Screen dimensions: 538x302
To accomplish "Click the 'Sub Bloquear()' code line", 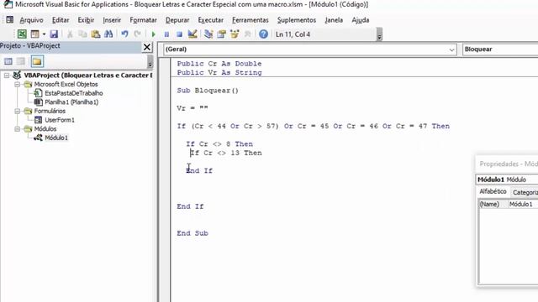I will (x=208, y=91).
